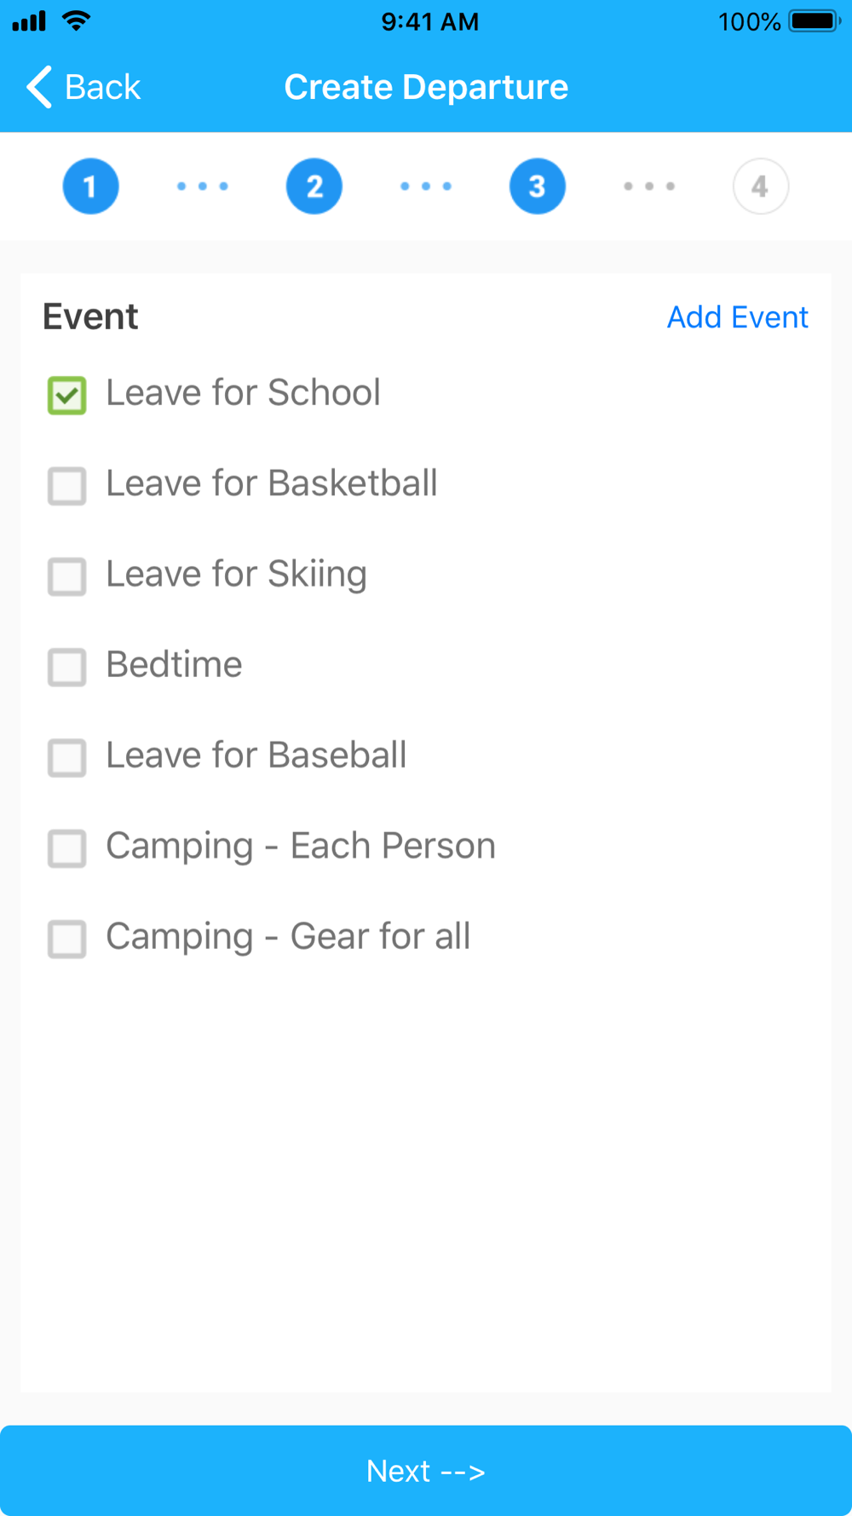
Task: Toggle Camping - Gear for all checkbox
Action: click(x=66, y=939)
